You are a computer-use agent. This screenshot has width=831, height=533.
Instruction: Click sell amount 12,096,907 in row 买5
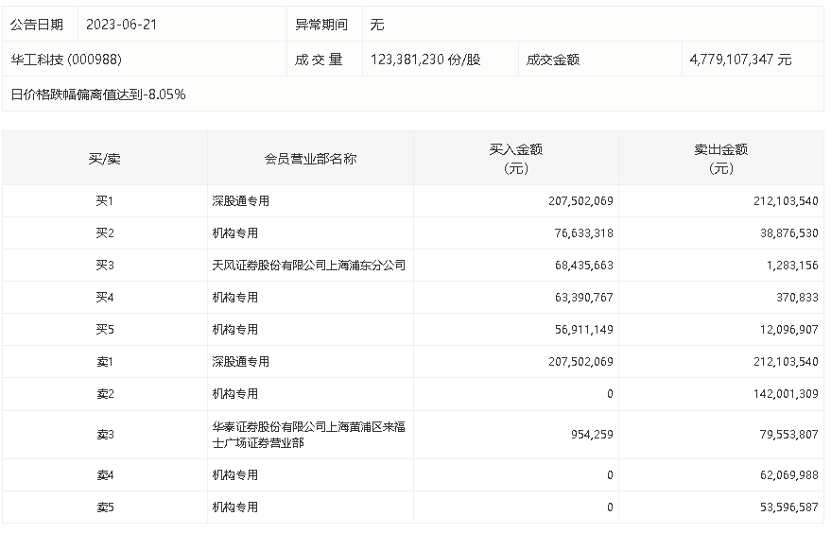click(x=786, y=330)
